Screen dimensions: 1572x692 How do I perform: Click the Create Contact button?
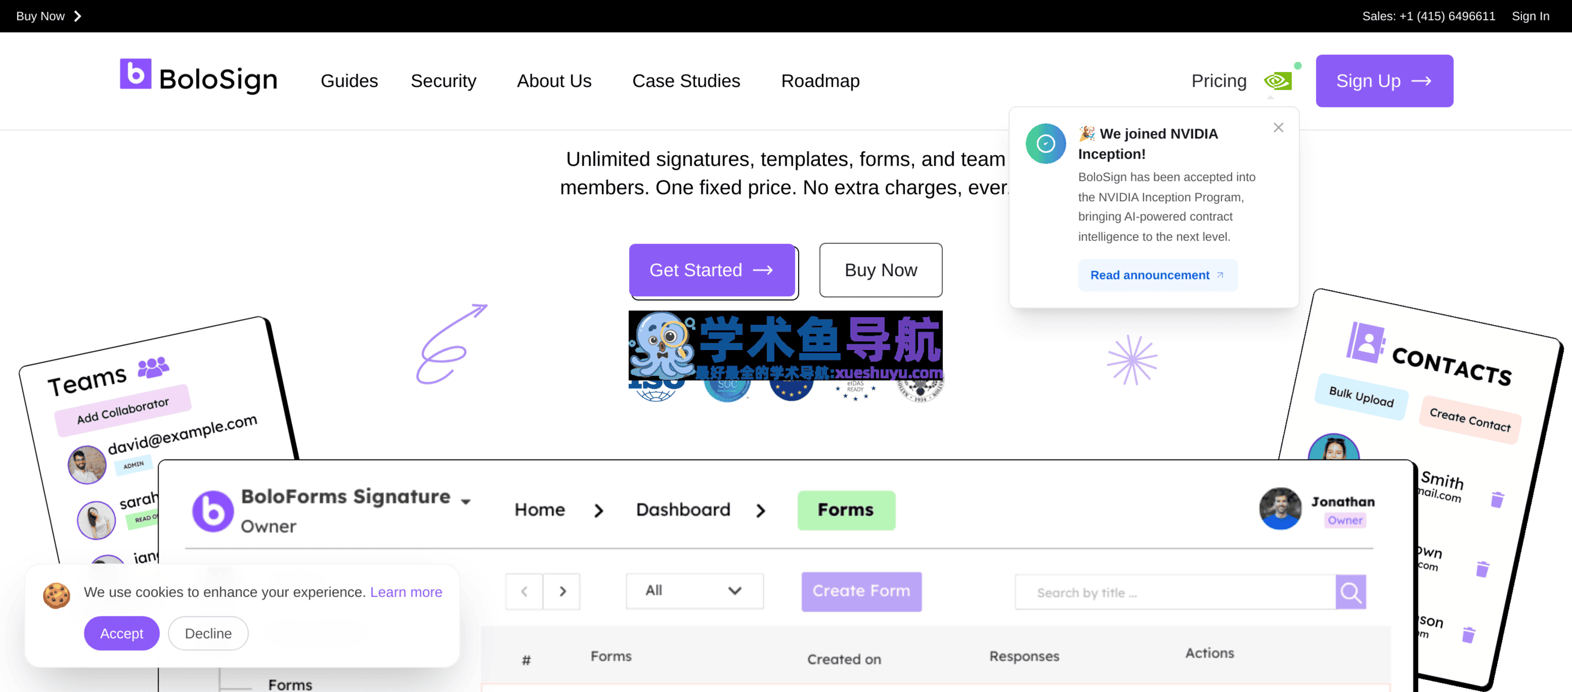click(1469, 420)
